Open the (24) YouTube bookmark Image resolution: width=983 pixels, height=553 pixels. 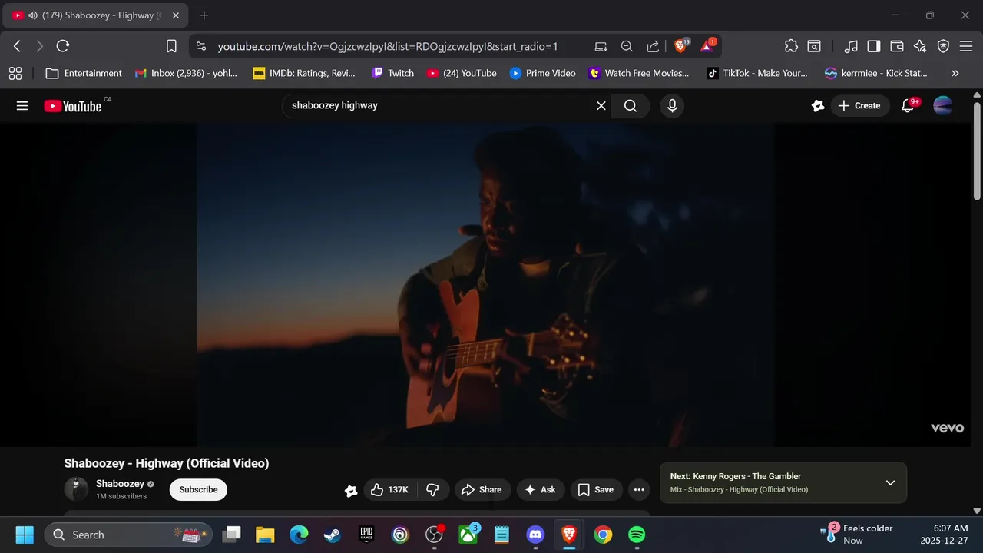pyautogui.click(x=462, y=73)
